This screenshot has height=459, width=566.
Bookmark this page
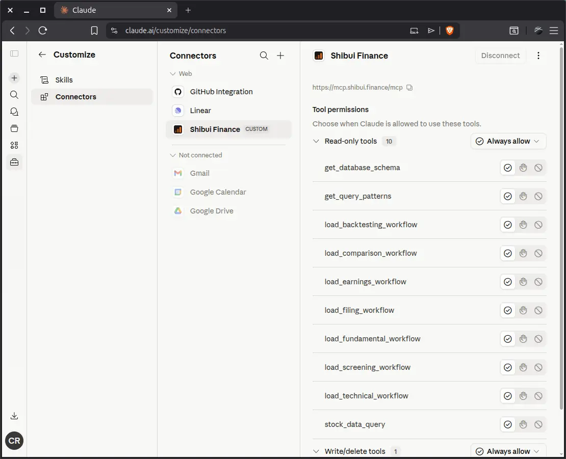(x=94, y=31)
